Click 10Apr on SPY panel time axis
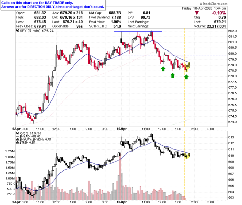 pyautogui.click(x=122, y=129)
